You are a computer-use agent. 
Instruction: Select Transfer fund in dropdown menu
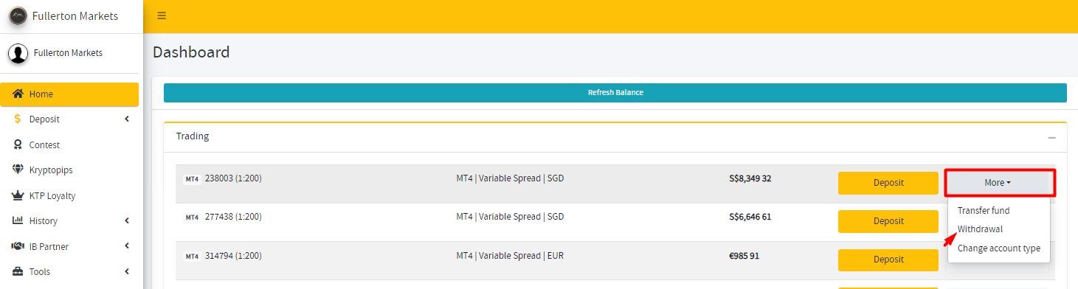[x=984, y=210]
